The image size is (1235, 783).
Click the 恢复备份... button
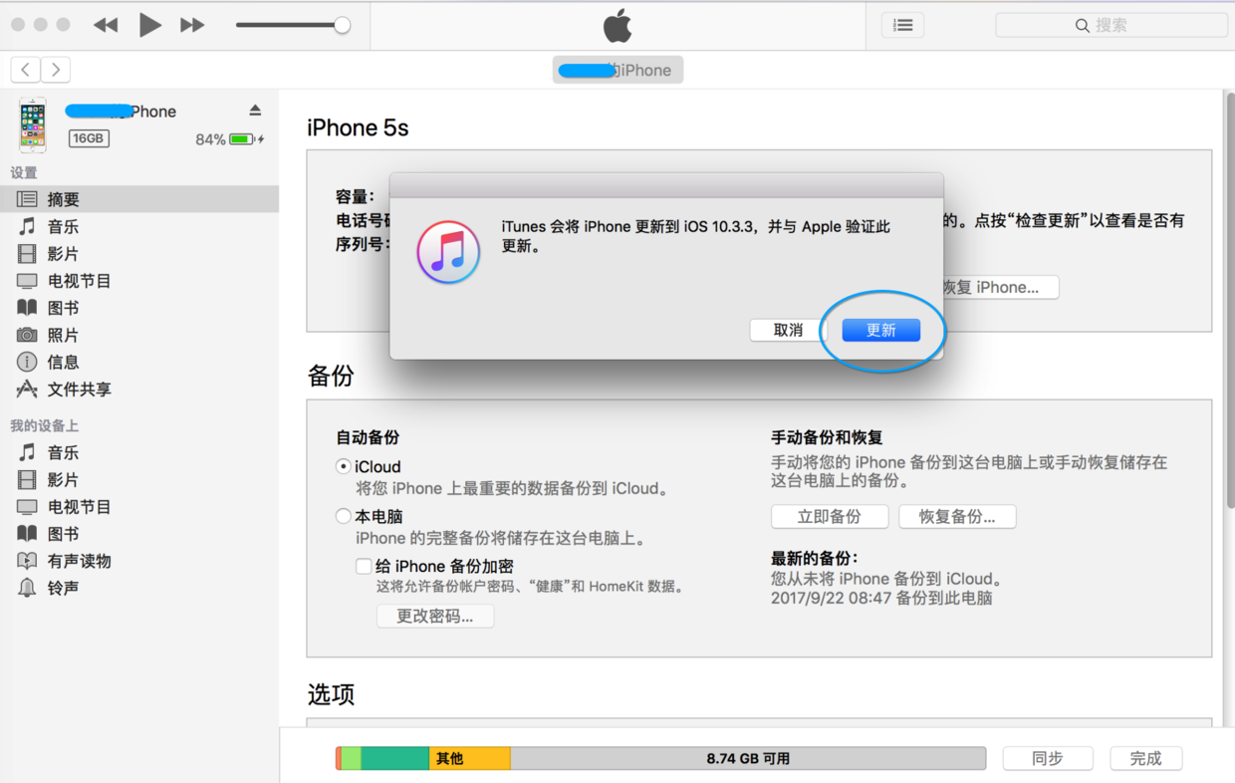point(957,516)
